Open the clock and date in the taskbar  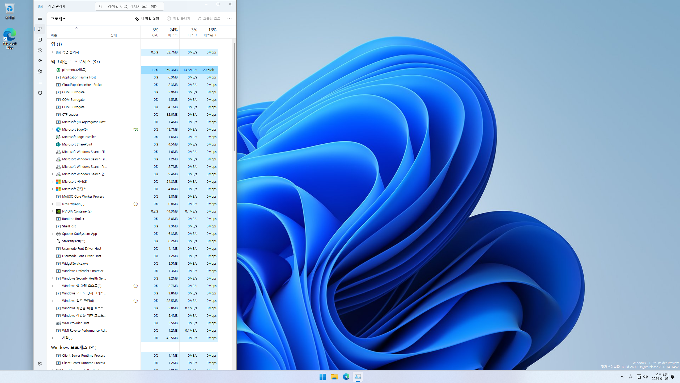pyautogui.click(x=660, y=377)
